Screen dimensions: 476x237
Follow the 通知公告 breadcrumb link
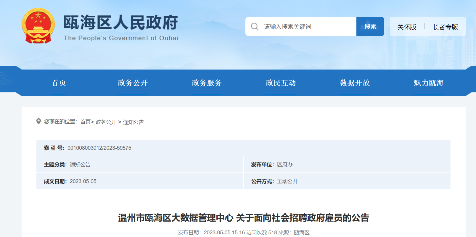click(x=134, y=122)
